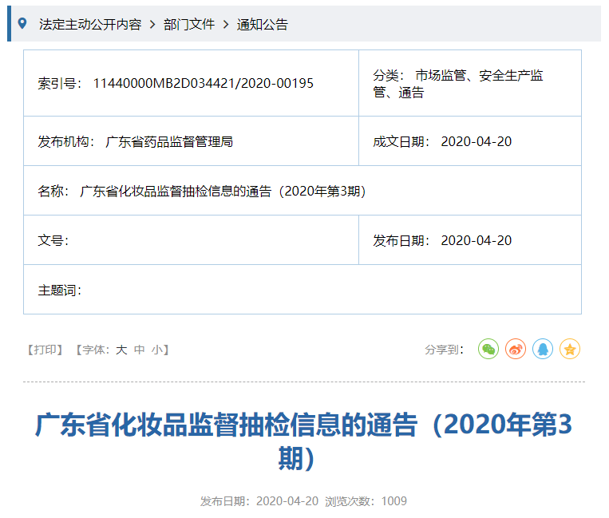This screenshot has width=609, height=518.
Task: Share the page to WeChat
Action: [x=488, y=349]
